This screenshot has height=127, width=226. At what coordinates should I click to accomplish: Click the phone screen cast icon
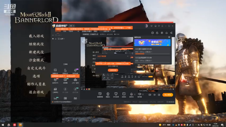click(116, 94)
